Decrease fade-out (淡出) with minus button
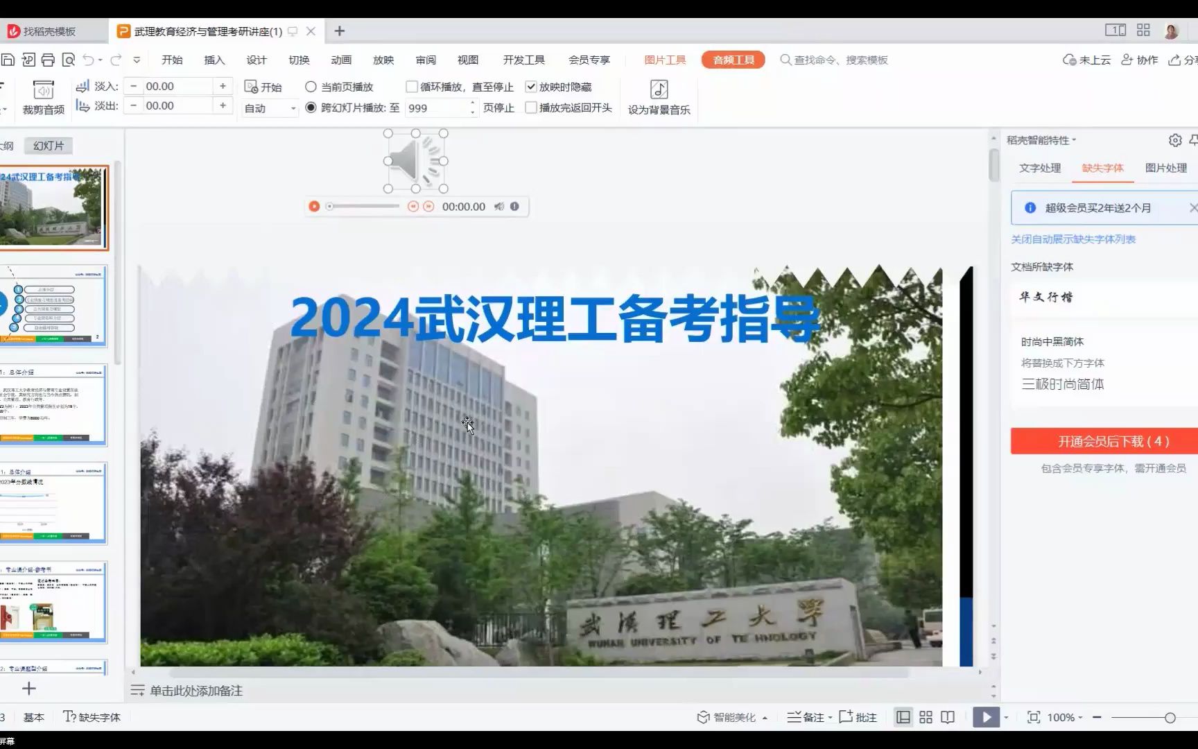This screenshot has width=1198, height=749. point(133,105)
